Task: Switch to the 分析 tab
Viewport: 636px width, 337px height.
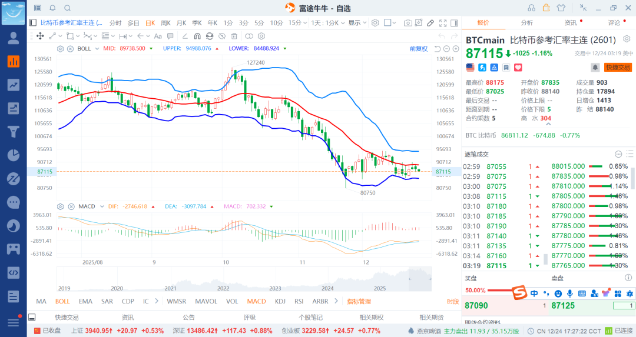Action: tap(526, 23)
